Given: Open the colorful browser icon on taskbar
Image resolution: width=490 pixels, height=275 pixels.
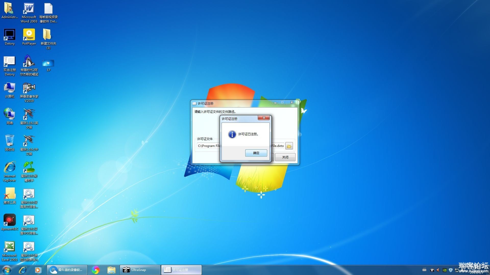Looking at the screenshot, I should (x=95, y=270).
